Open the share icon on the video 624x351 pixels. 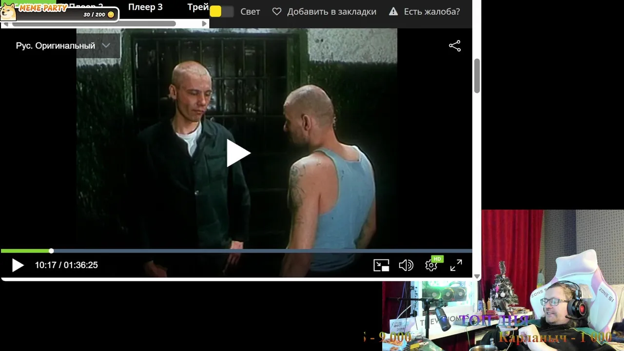click(455, 46)
